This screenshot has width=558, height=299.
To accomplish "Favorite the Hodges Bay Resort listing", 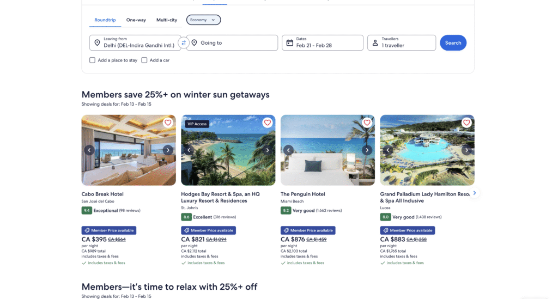I will [267, 123].
